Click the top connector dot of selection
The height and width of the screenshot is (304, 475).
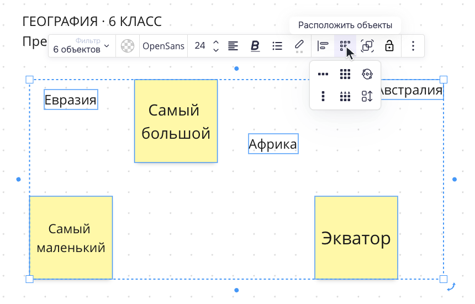pos(236,69)
